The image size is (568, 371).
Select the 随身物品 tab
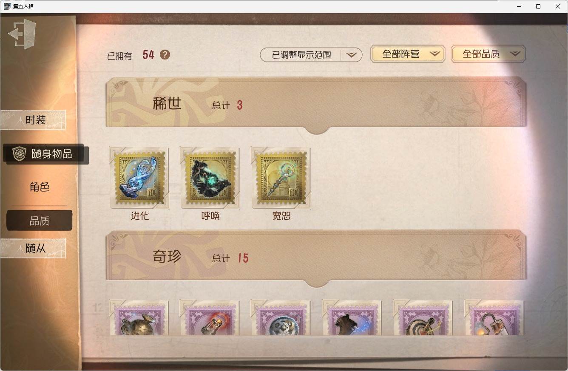[46, 154]
